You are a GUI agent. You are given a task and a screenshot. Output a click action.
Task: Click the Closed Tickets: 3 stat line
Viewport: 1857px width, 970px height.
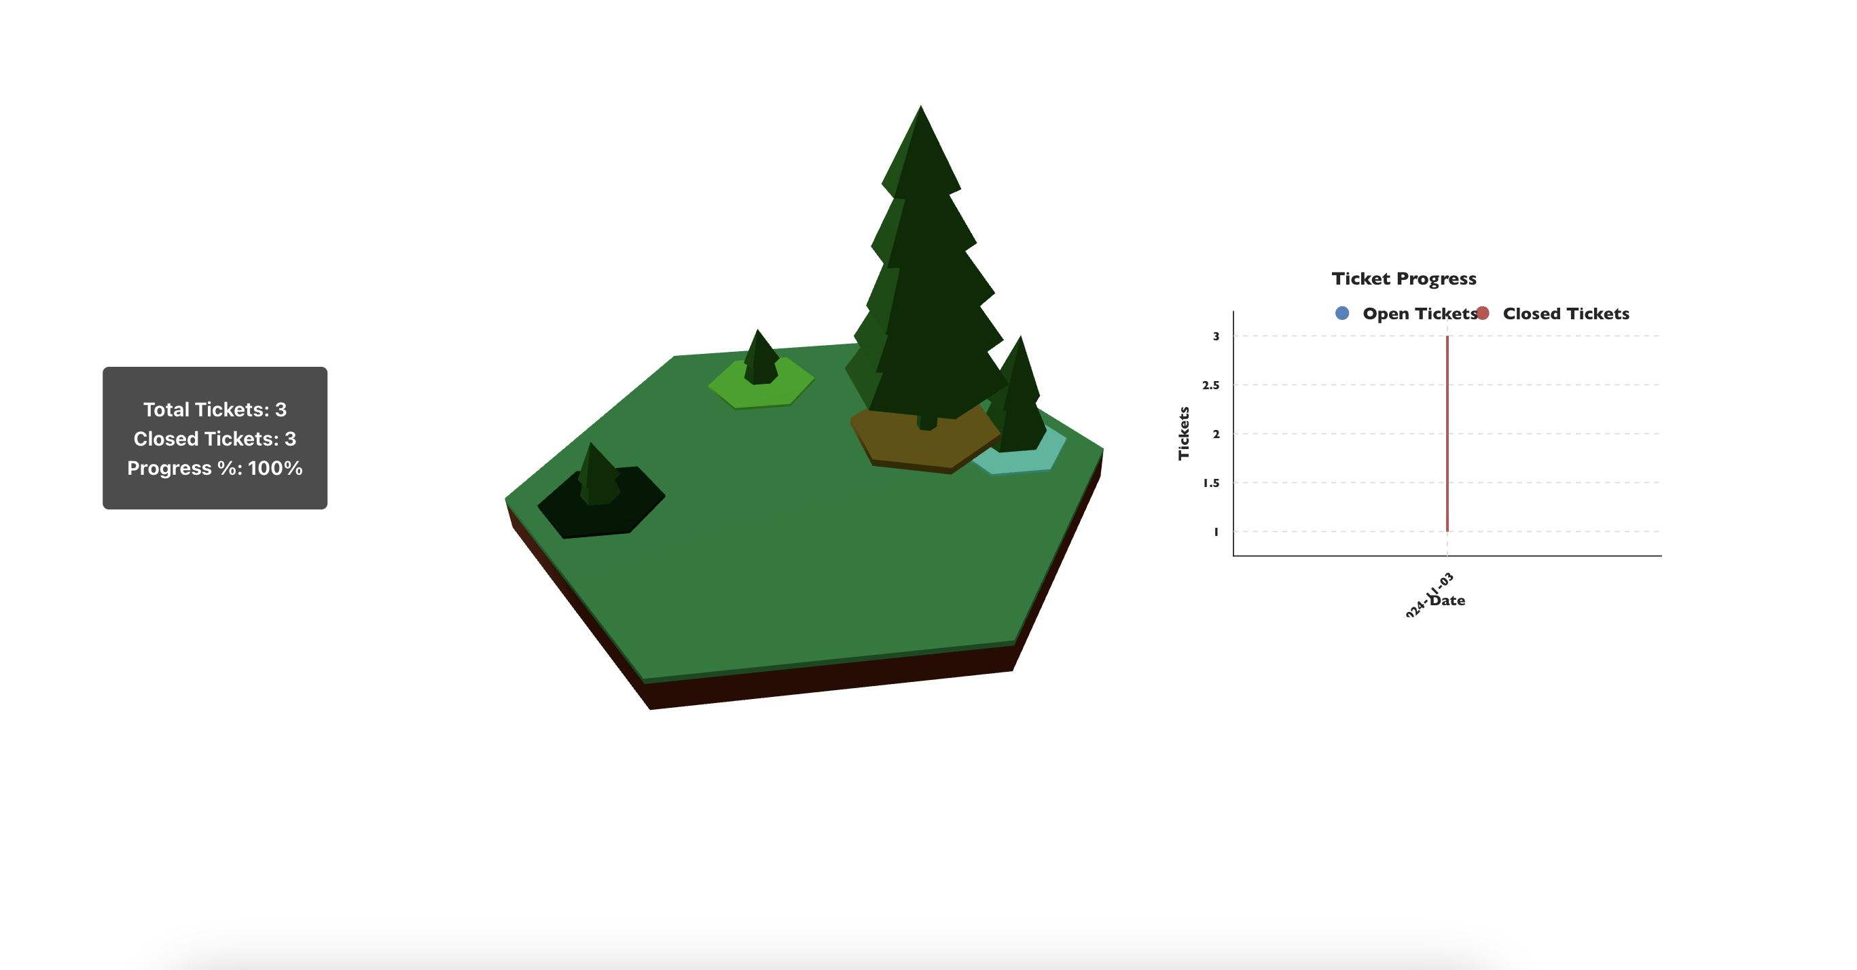pyautogui.click(x=215, y=439)
